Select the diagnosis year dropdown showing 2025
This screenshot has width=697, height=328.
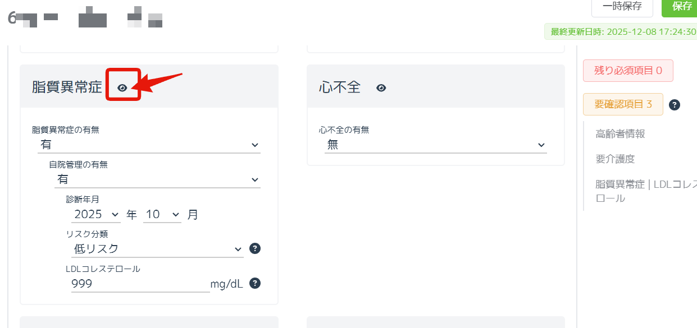pyautogui.click(x=96, y=214)
